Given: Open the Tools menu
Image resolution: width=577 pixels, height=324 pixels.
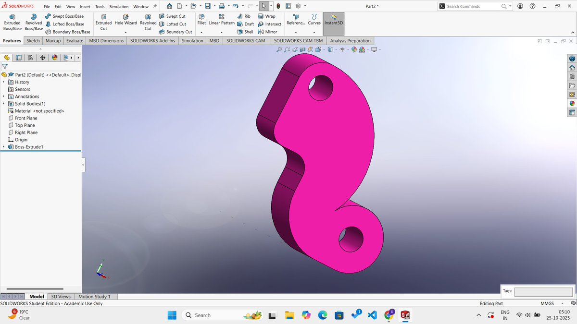Looking at the screenshot, I should pos(100,7).
